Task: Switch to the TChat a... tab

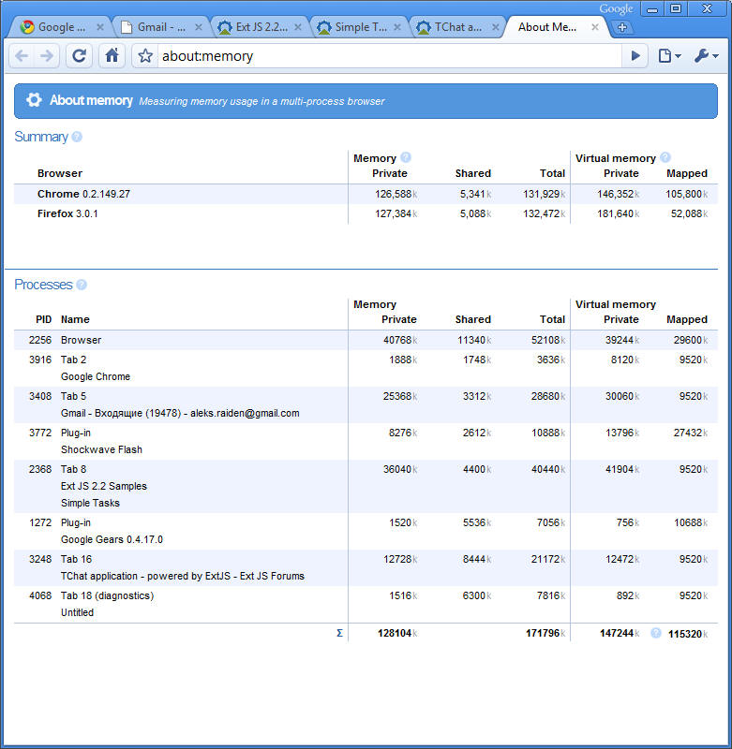Action: click(458, 27)
